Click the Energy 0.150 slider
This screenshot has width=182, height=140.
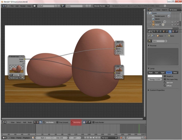155,79
